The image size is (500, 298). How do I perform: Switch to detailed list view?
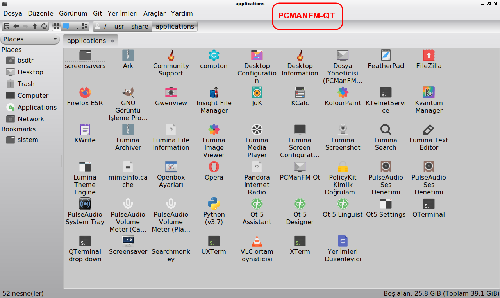(x=85, y=26)
